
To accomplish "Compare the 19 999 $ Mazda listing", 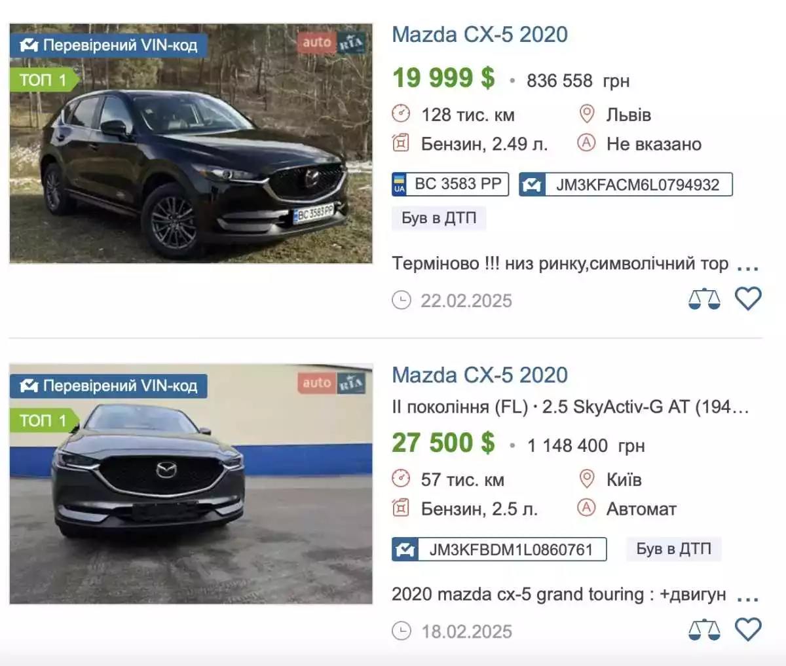I will point(704,299).
